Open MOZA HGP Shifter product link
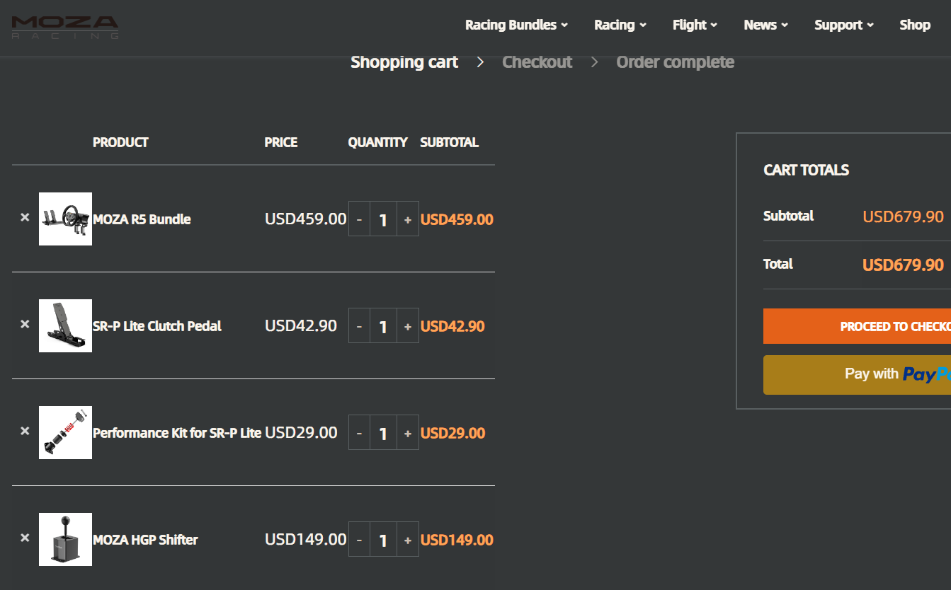Viewport: 951px width, 590px height. 145,540
